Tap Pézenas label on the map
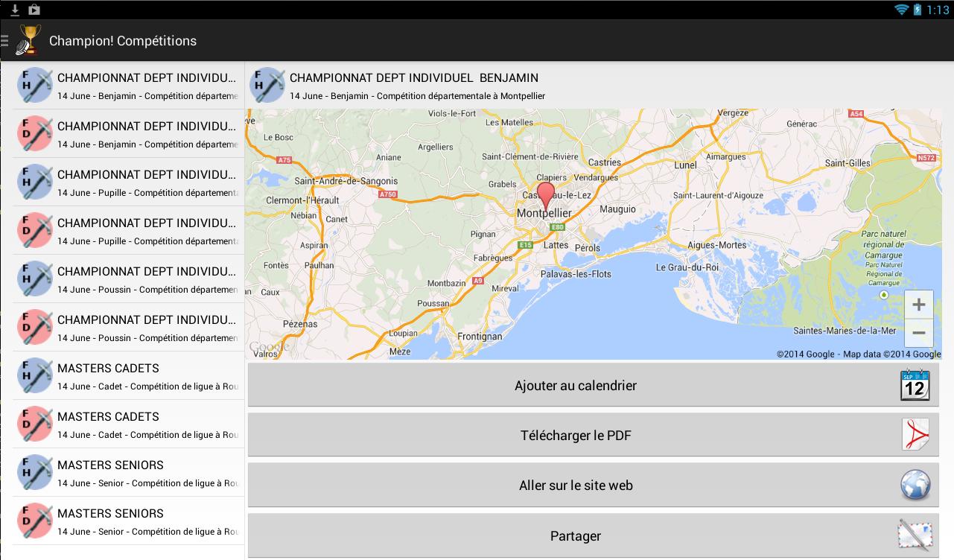 300,324
